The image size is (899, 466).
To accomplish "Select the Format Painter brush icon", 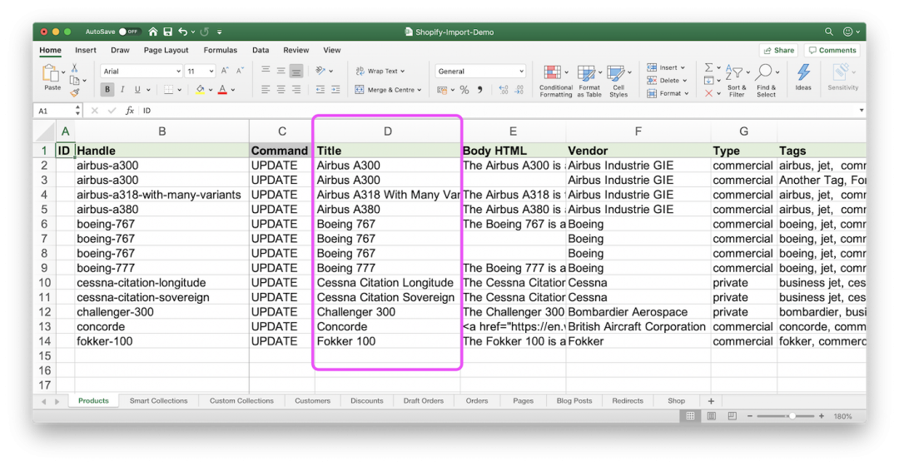I will 75,92.
